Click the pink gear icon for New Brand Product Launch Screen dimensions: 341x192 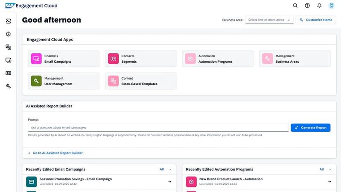coord(191,182)
